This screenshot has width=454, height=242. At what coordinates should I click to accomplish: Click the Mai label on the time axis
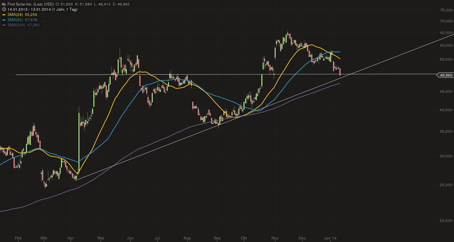click(x=101, y=238)
